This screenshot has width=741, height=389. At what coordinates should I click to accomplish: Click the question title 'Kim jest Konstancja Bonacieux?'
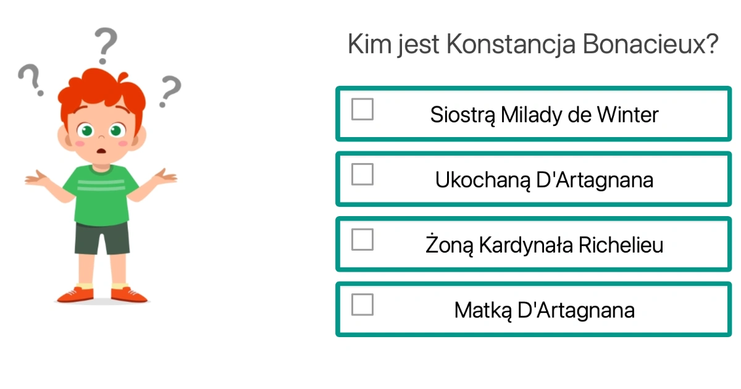[x=534, y=43]
